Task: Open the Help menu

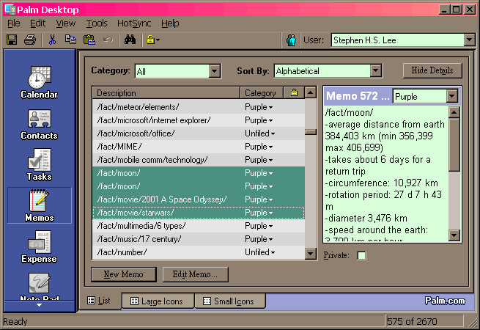Action: [170, 23]
